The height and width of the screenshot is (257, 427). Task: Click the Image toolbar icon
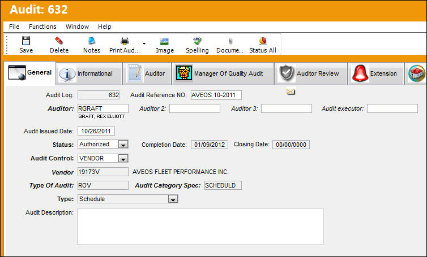tap(164, 41)
